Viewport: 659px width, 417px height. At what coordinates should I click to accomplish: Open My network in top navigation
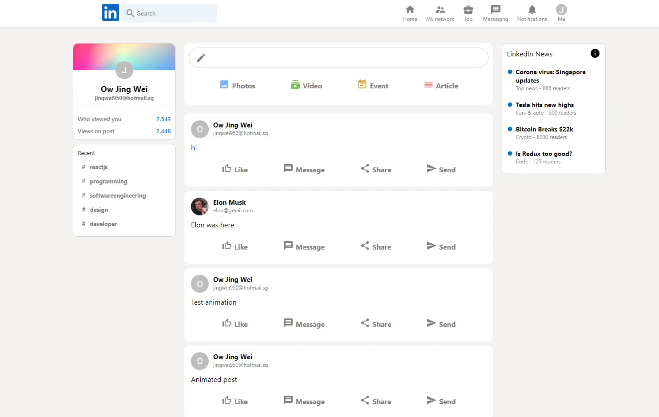[440, 13]
